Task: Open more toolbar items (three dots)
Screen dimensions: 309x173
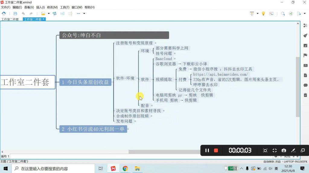Action: click(78, 14)
